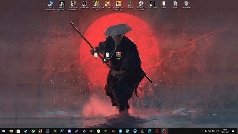Viewport: 238px width, 134px height.
Task: Open the notification center
Action: pos(233,131)
